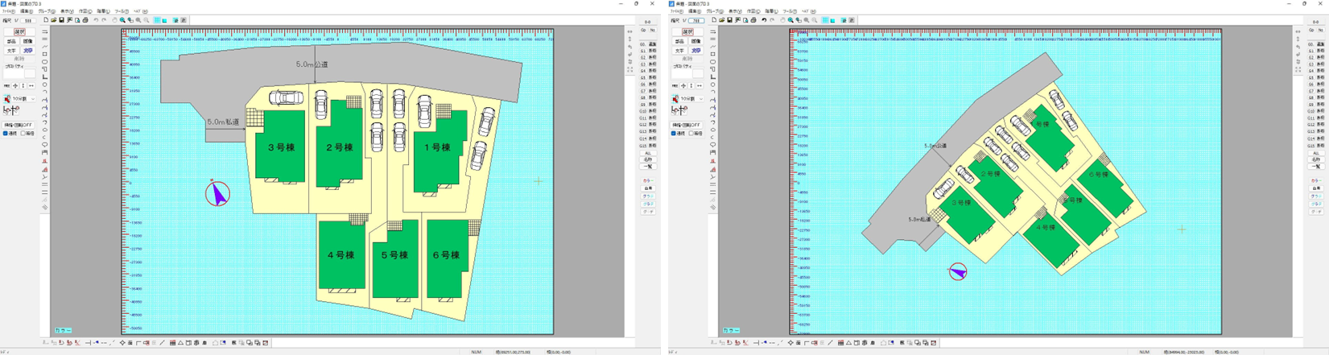1329x355 pixels.
Task: Click the scale input field in right window
Action: tap(696, 20)
